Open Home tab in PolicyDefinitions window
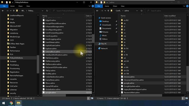189x106 pixels. [x=12, y=6]
